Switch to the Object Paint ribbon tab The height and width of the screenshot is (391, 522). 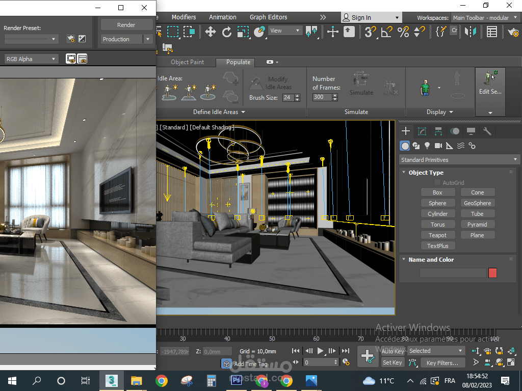(x=187, y=62)
